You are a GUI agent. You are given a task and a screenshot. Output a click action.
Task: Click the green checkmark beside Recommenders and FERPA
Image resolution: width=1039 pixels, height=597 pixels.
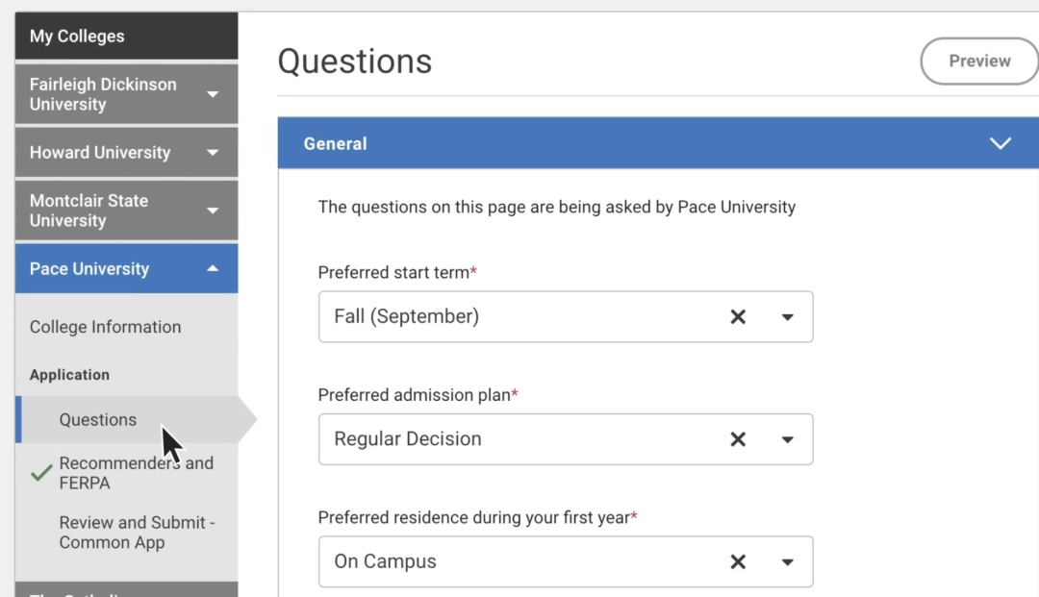[41, 473]
